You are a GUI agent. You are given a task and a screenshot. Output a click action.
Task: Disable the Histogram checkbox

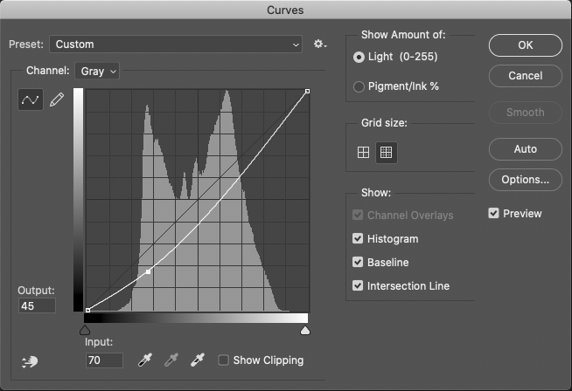pyautogui.click(x=358, y=238)
